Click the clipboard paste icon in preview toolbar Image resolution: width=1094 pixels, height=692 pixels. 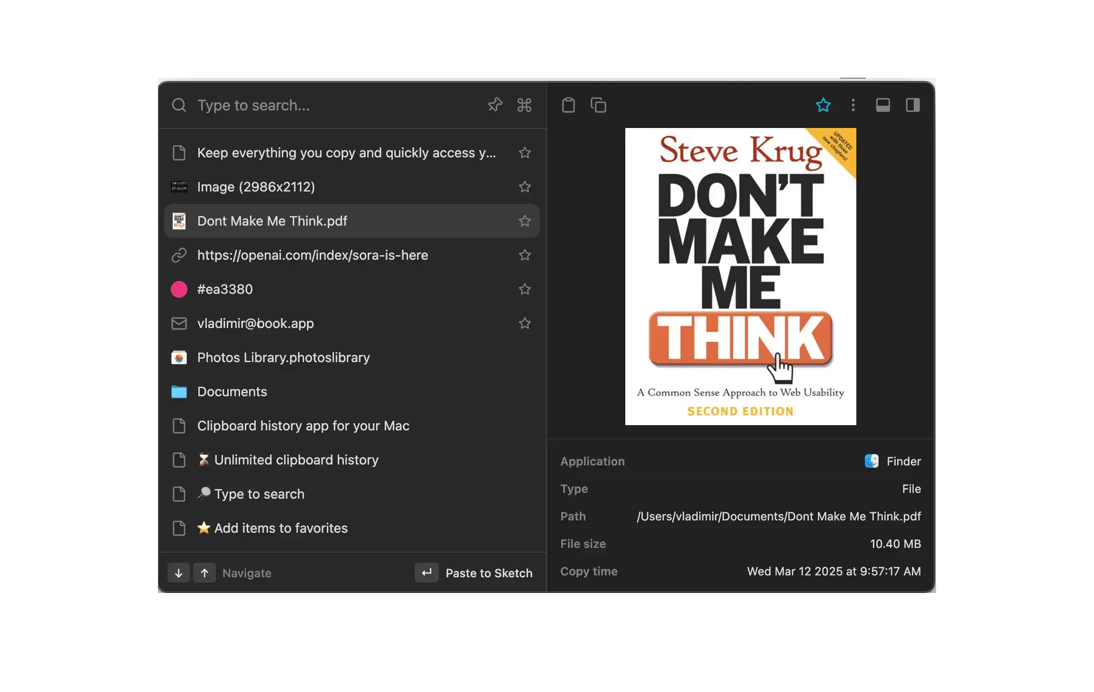(569, 105)
